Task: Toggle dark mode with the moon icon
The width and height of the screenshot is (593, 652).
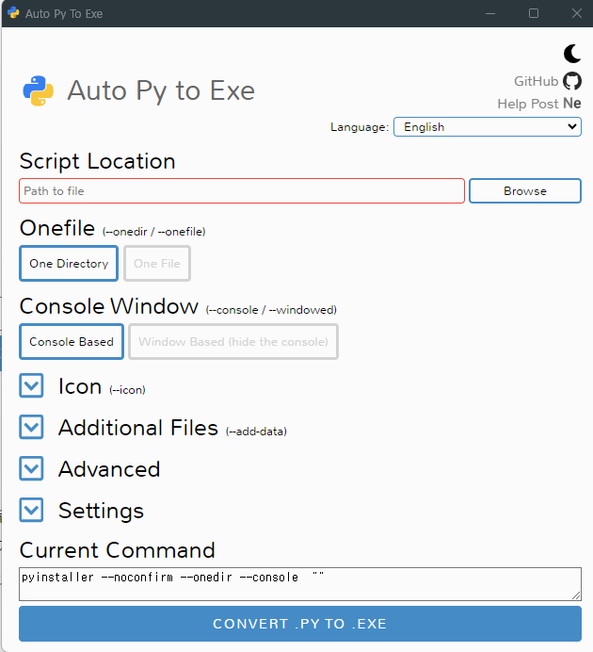Action: pos(572,54)
